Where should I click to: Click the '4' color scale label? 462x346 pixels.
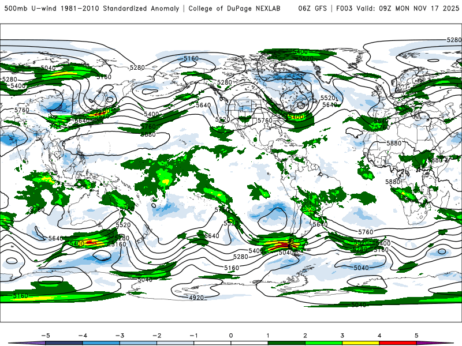pyautogui.click(x=379, y=336)
